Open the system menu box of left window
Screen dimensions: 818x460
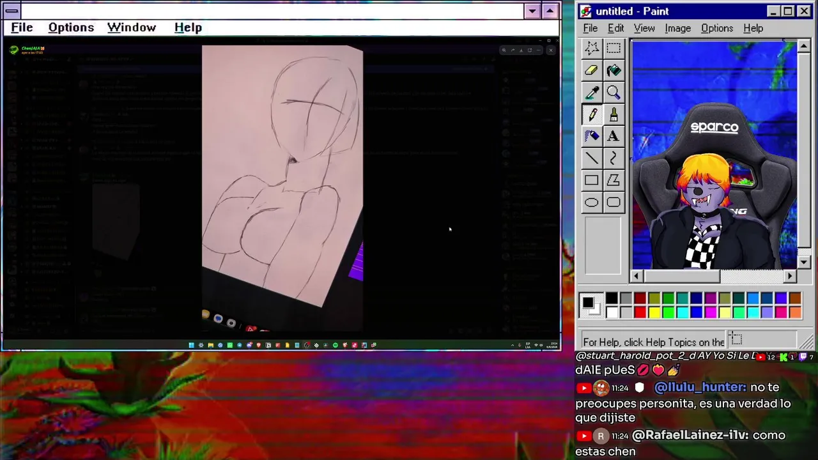(12, 11)
